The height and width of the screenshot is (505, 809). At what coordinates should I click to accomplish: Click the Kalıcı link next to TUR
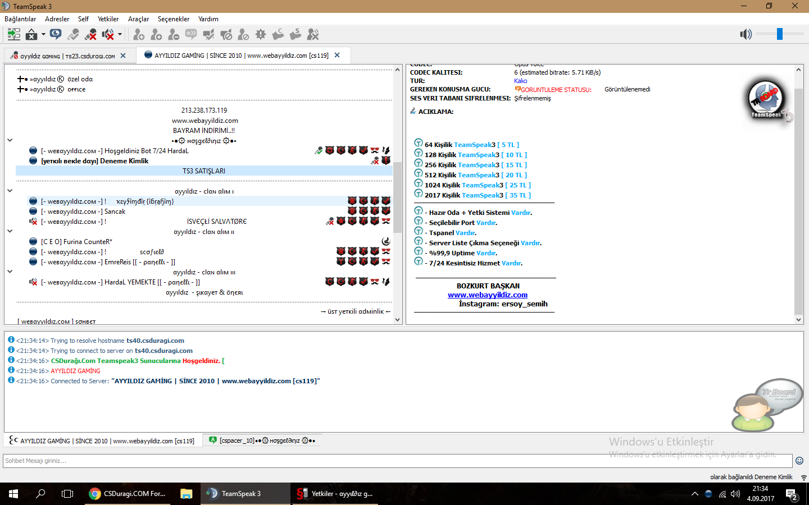[x=520, y=81]
